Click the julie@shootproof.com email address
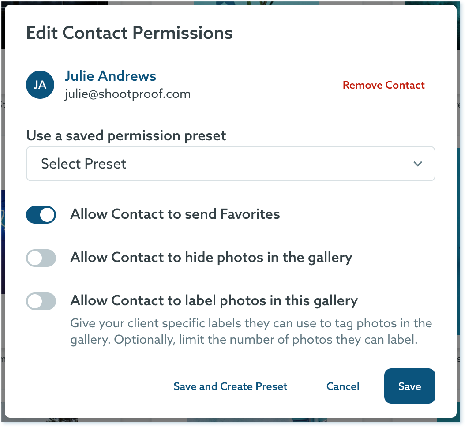This screenshot has width=465, height=427. 127,94
